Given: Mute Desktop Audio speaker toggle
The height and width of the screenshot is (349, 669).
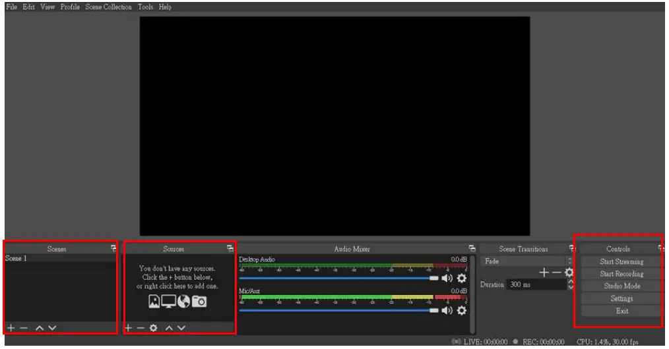Looking at the screenshot, I should pos(447,279).
